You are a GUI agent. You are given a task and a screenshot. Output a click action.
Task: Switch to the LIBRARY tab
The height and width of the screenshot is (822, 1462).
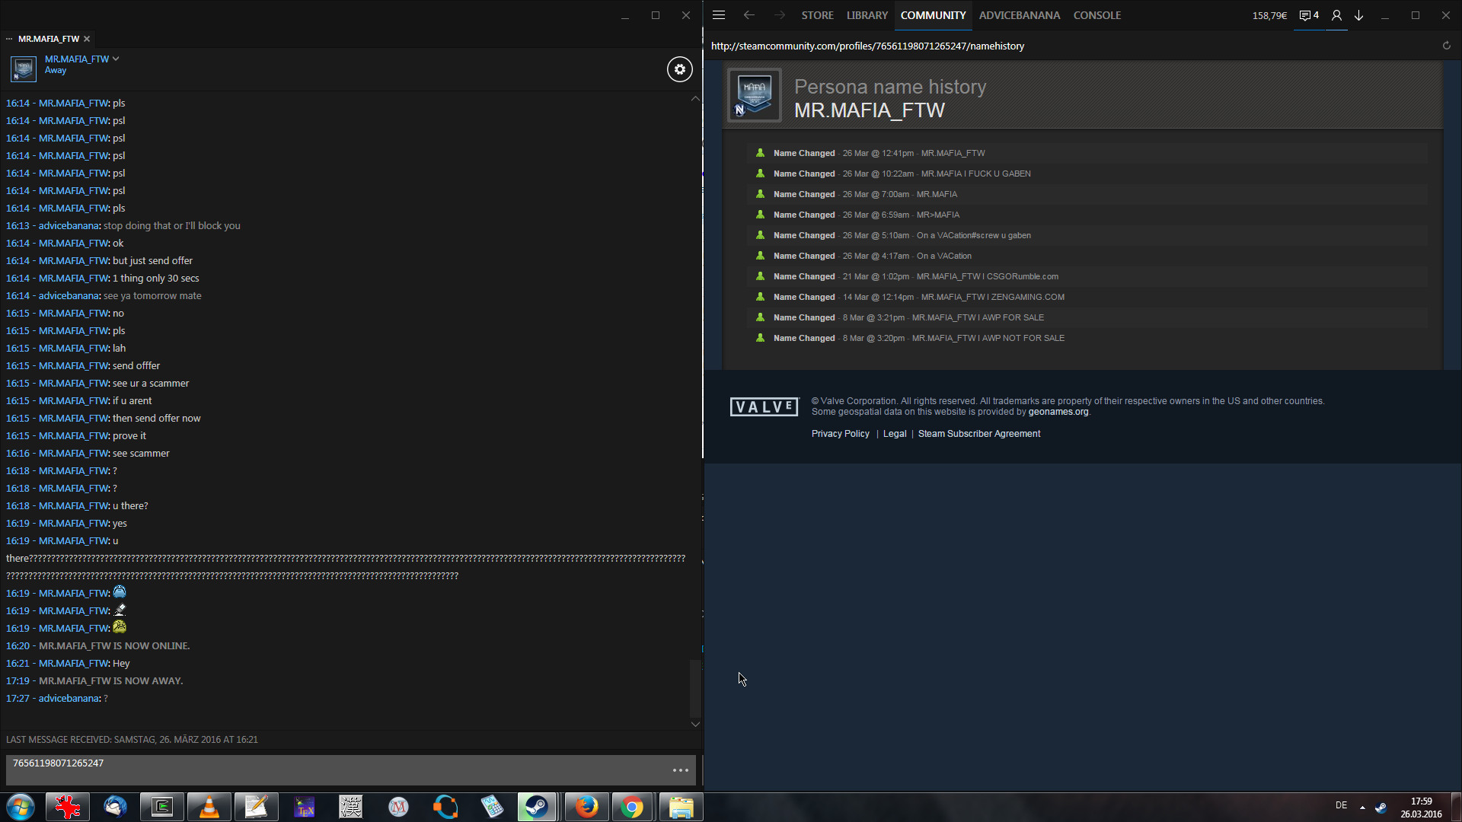(867, 15)
